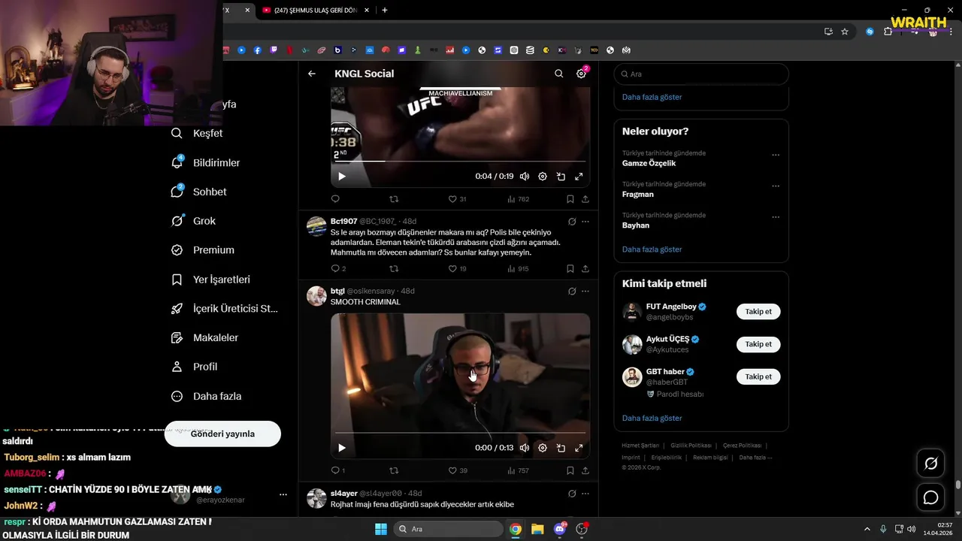View analytics of post with 762 views
Viewport: 962px width, 541px height.
[518, 199]
